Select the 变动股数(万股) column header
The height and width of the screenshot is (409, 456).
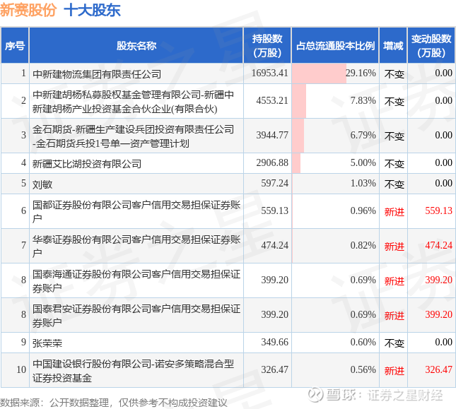431,46
